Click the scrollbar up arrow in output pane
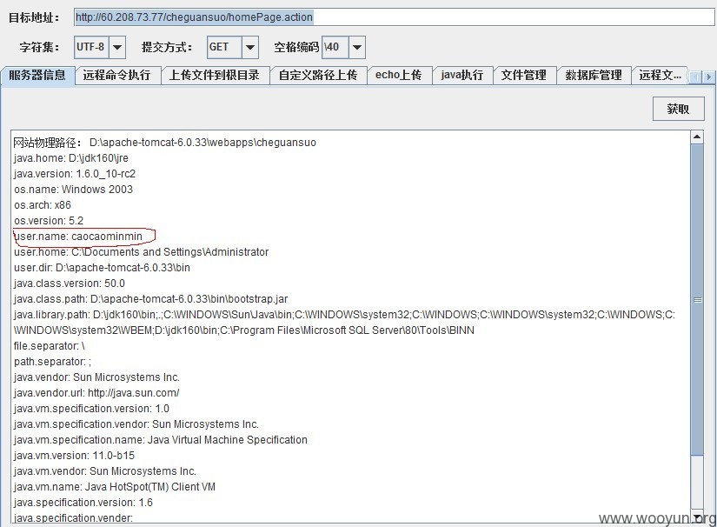 (697, 137)
